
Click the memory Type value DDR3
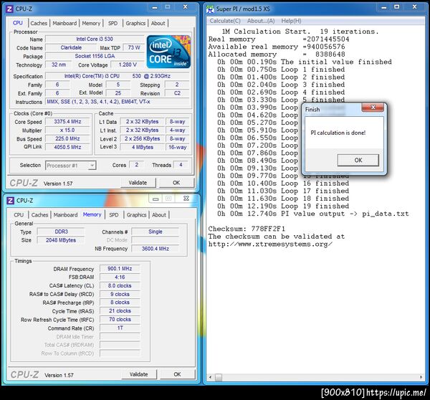61,232
